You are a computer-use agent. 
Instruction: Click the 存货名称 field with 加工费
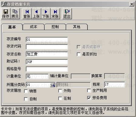(x=47, y=54)
